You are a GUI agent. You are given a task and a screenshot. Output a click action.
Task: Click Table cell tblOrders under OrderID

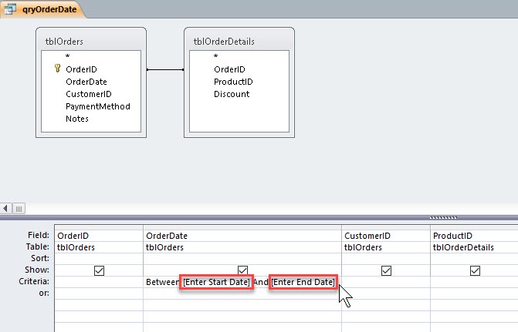[99, 247]
